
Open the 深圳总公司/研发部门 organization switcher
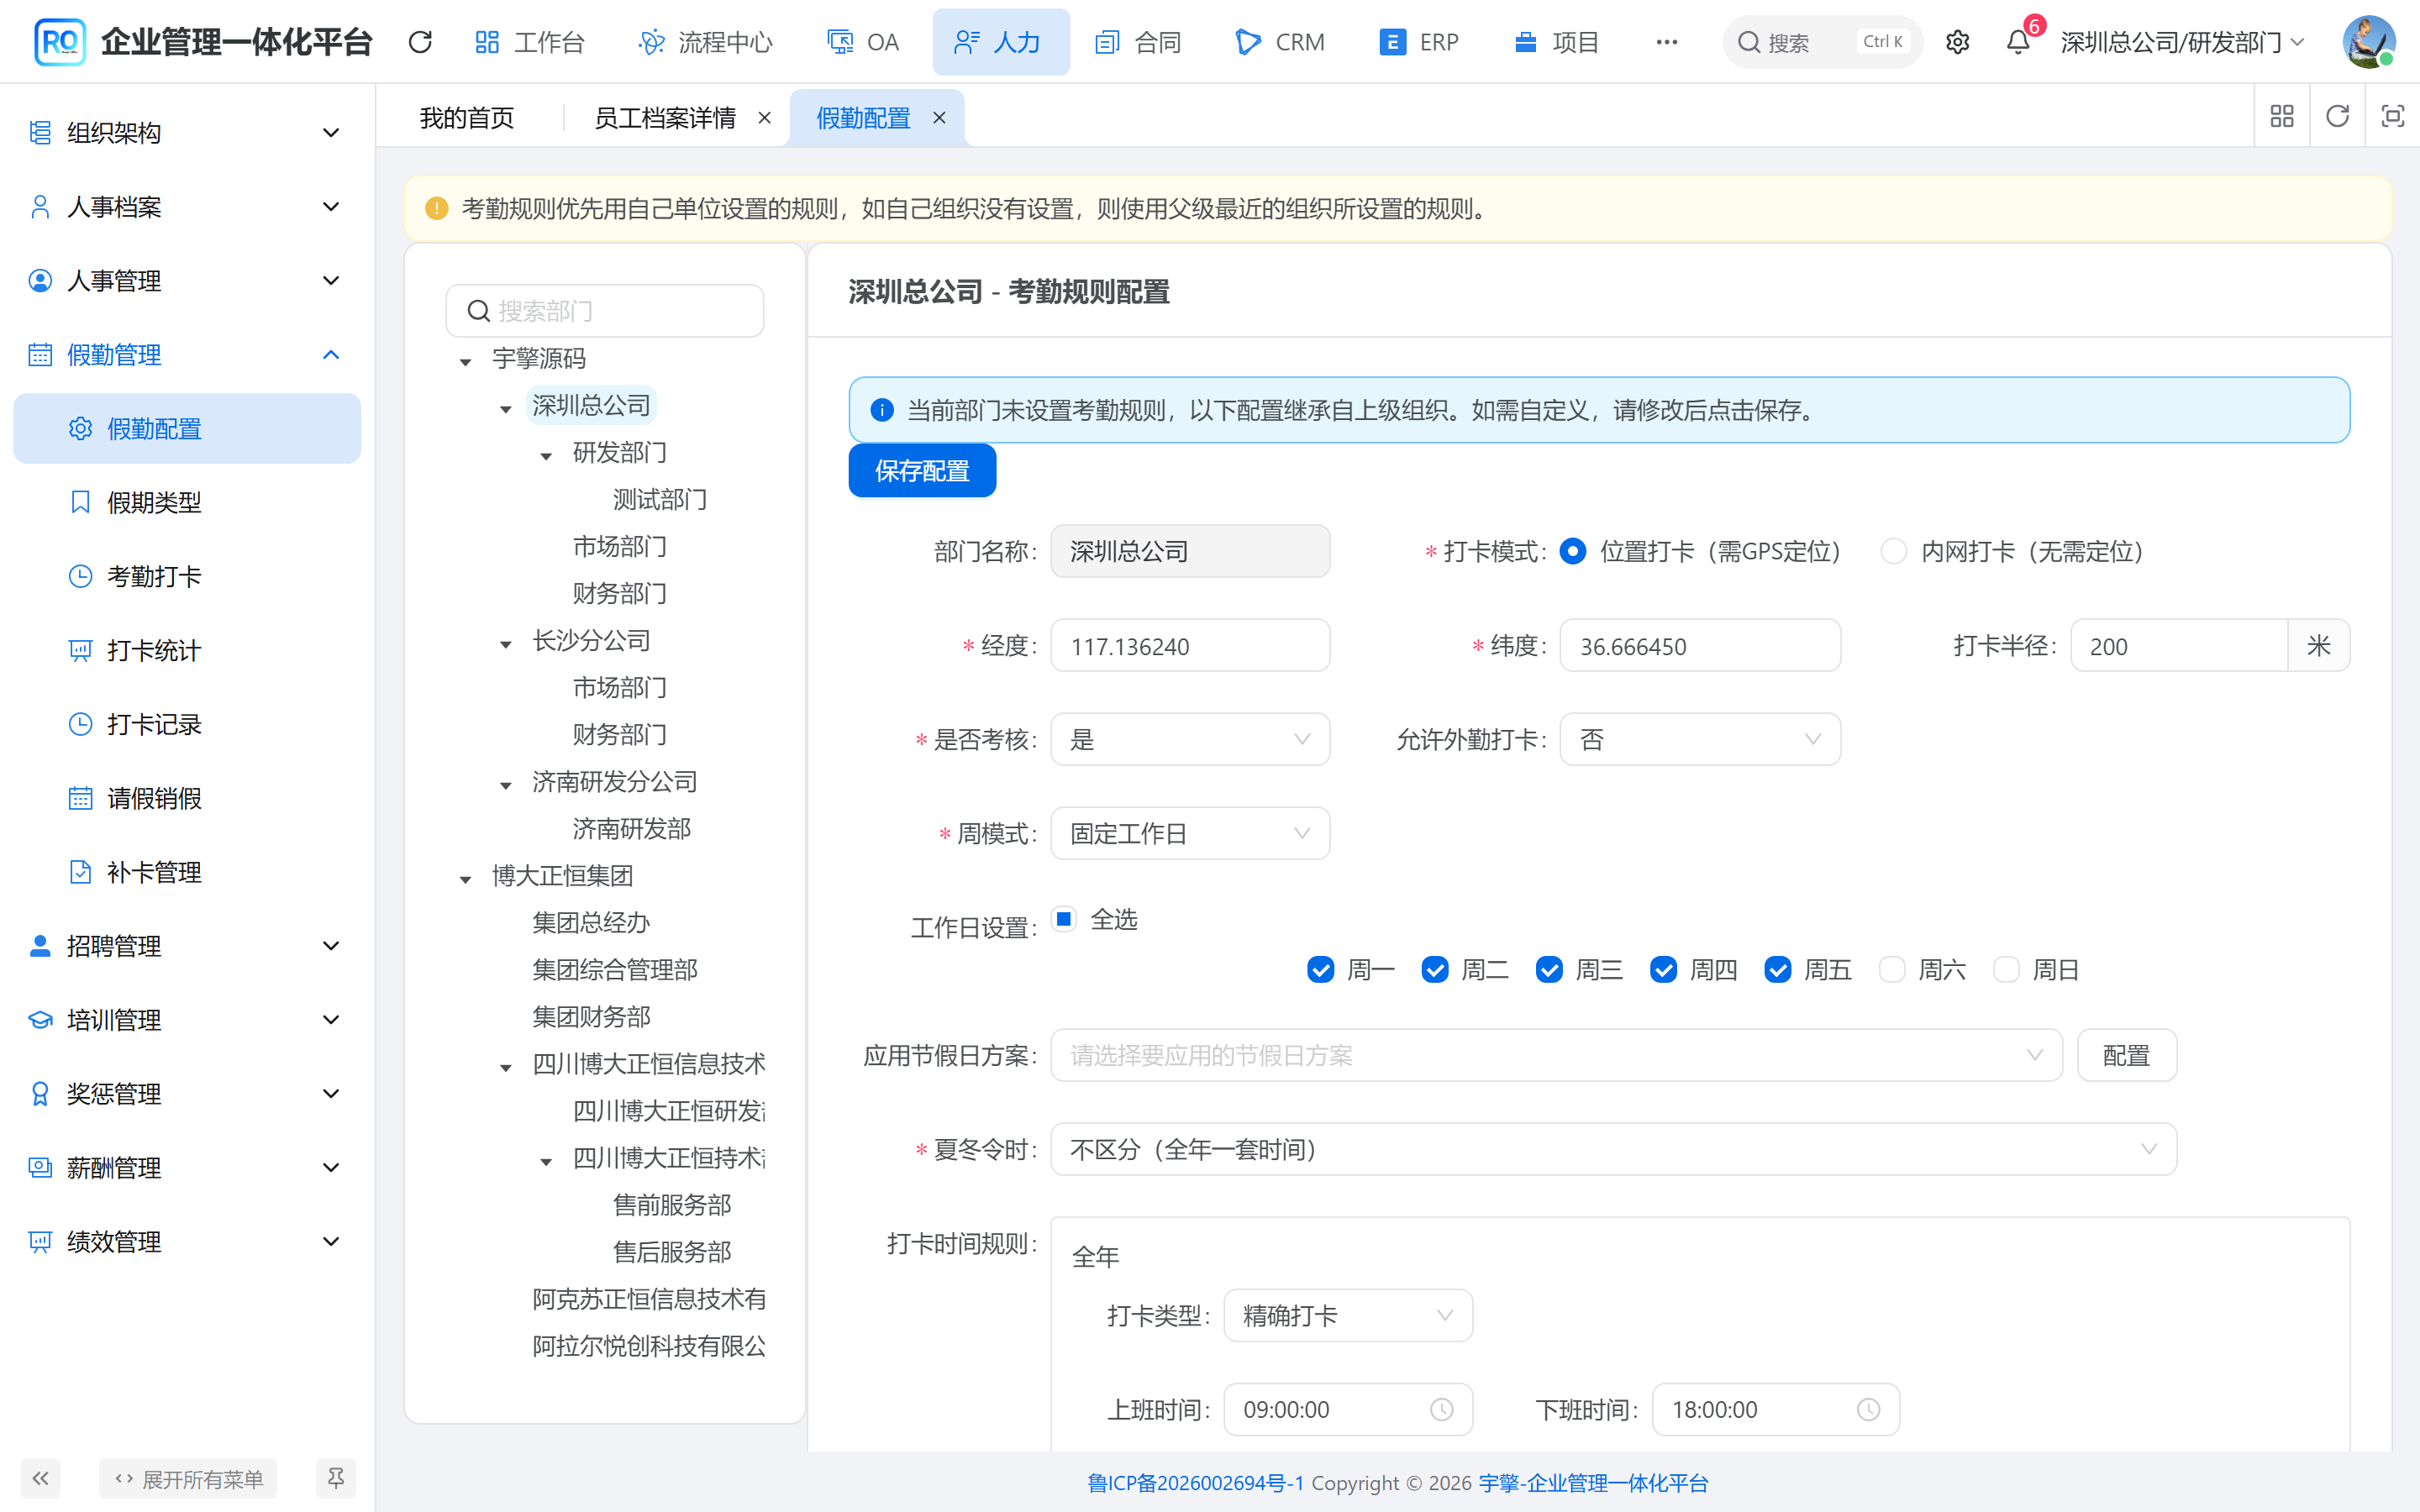click(2182, 42)
